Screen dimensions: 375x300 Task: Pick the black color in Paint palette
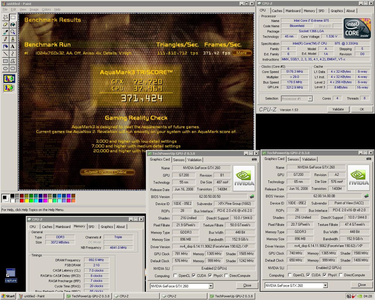[13, 196]
